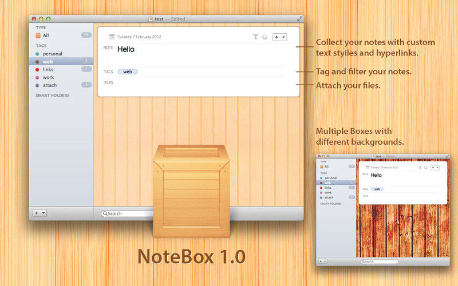Click fullscreen icon in small window titlebar
Screen dimensions: 458x286
(447, 157)
